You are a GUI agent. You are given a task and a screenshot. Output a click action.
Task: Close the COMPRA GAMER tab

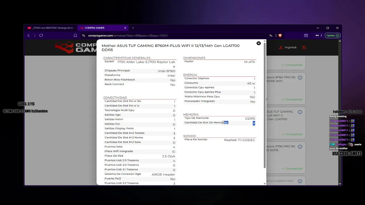coord(125,28)
